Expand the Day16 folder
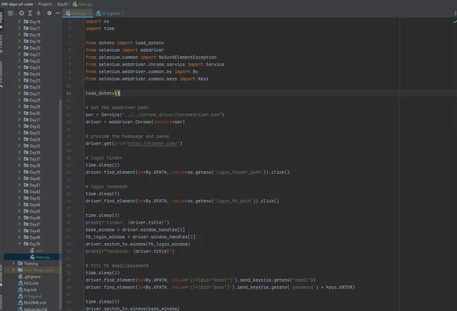Screen dimensions: 457x311 click(19, 21)
